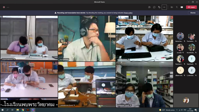Open share content tray
Image resolution: width=199 pixels, height=112 pixels.
pyautogui.click(x=182, y=7)
